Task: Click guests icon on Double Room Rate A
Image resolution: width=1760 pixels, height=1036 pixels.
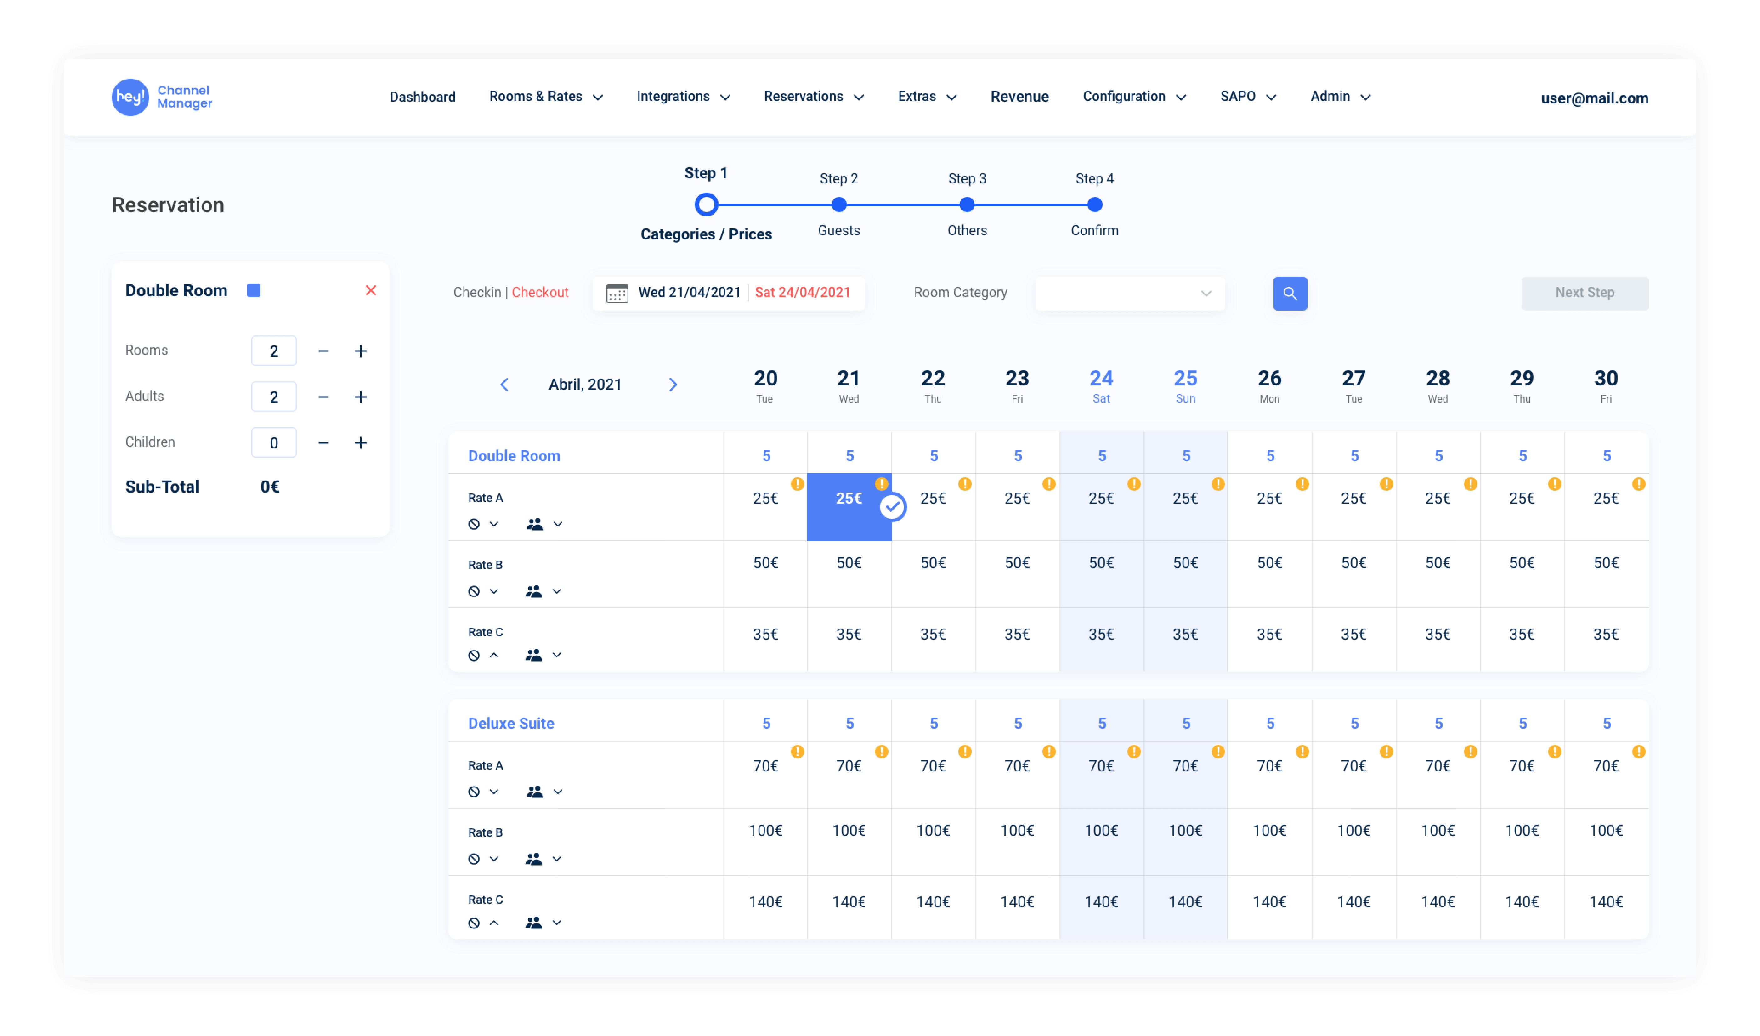Action: (x=535, y=524)
